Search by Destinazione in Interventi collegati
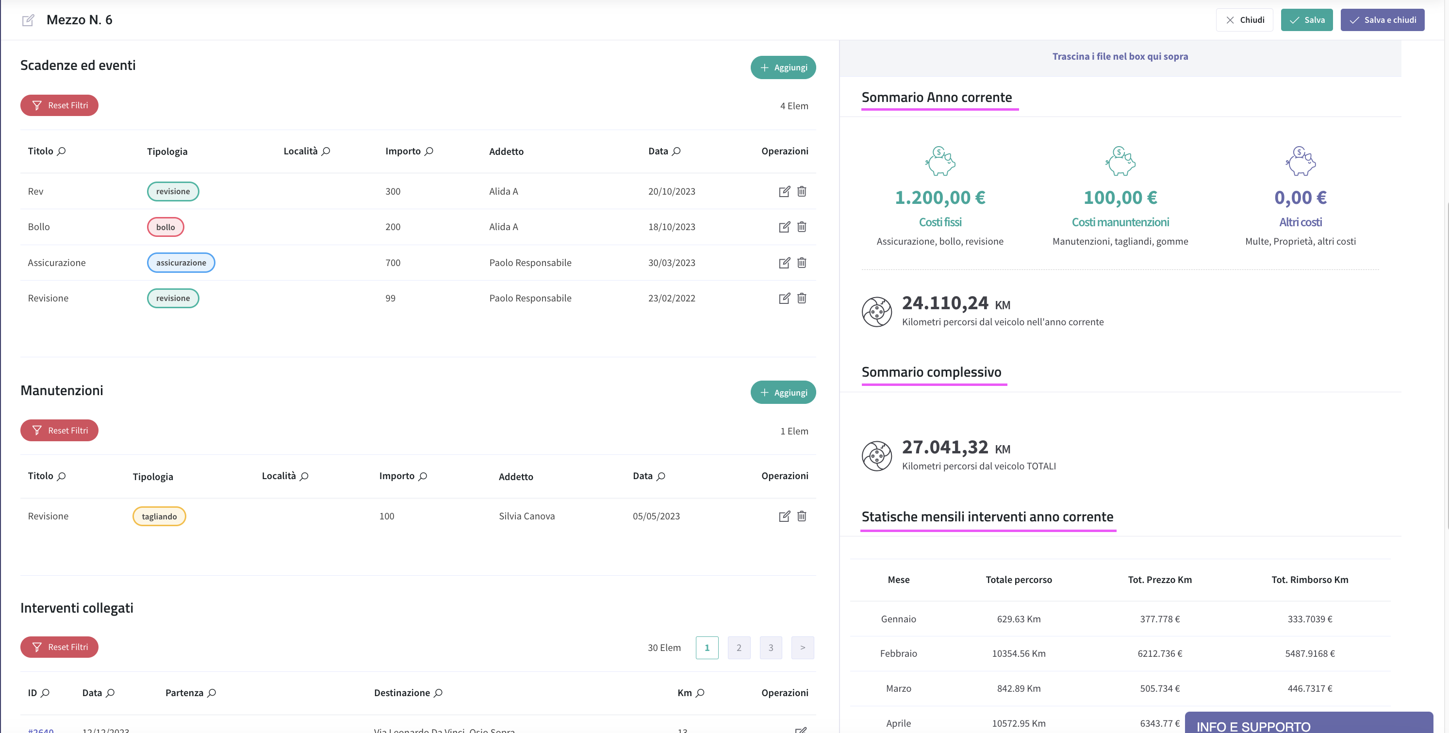Viewport: 1449px width, 733px height. coord(438,693)
